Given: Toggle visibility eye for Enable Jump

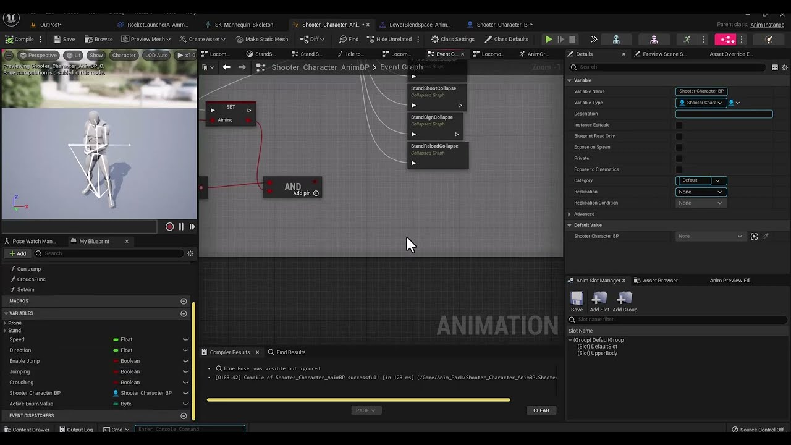Looking at the screenshot, I should [185, 361].
